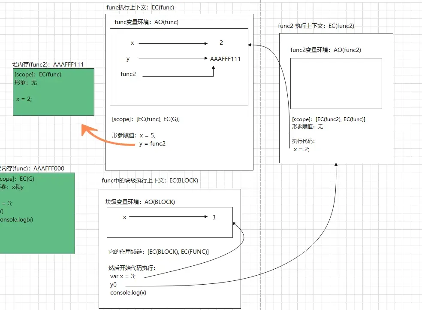Select the value 3 in AO(BLOCK)
The image size is (422, 310).
click(214, 217)
